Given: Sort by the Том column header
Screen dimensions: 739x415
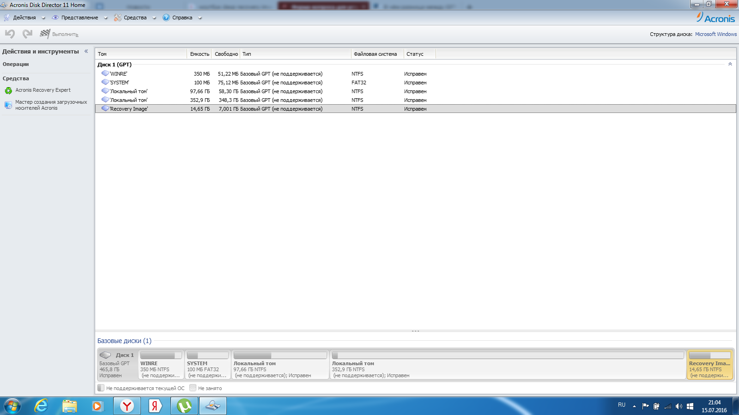Looking at the screenshot, I should (x=141, y=54).
